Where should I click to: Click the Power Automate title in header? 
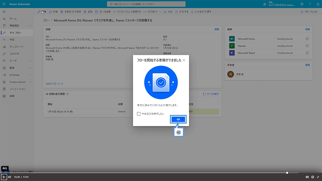click(x=20, y=4)
